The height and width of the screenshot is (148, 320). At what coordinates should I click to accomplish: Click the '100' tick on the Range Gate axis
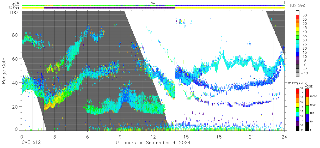pos(13,12)
